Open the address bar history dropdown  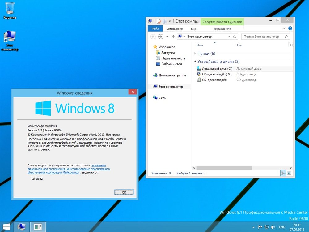click(x=229, y=37)
